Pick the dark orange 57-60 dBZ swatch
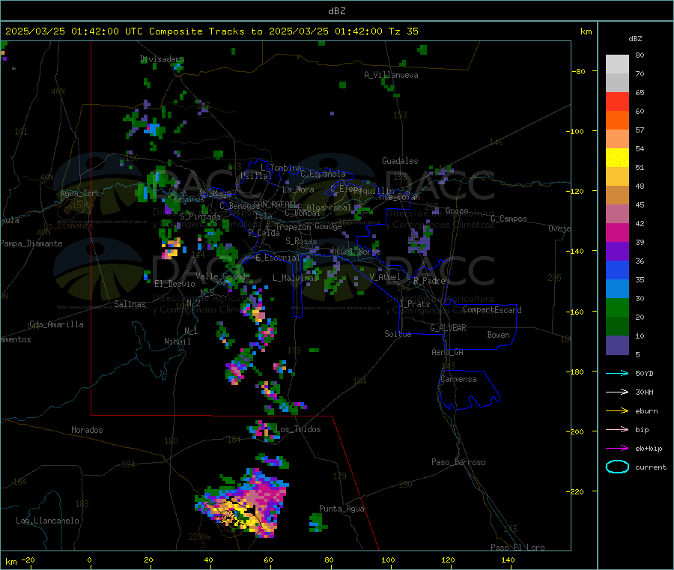Image resolution: width=674 pixels, height=570 pixels. click(617, 121)
